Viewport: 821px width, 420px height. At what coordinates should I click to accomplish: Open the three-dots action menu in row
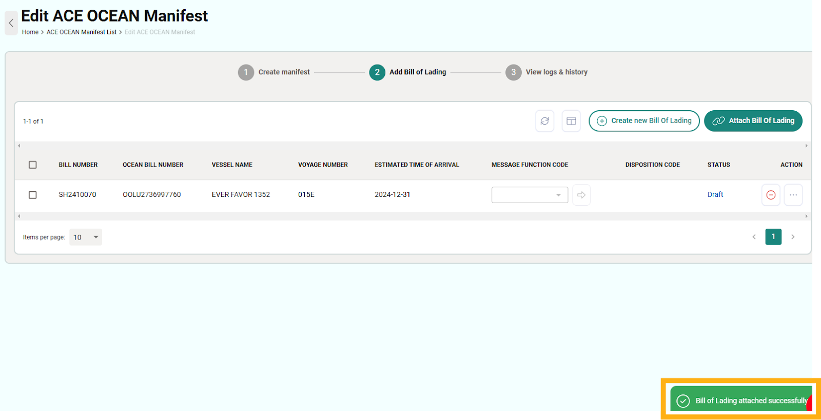(793, 195)
